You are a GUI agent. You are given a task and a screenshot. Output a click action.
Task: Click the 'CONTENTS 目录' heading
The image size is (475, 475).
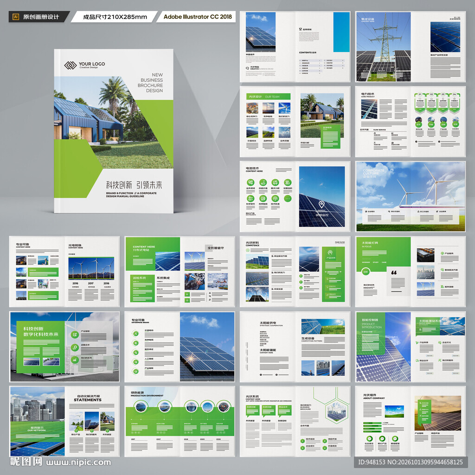tap(308, 52)
